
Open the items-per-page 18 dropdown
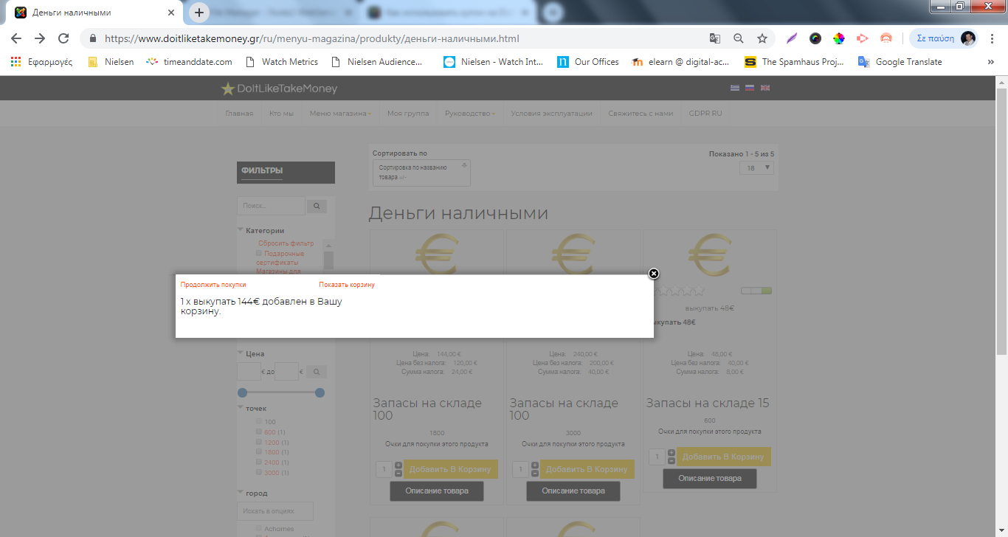click(757, 168)
